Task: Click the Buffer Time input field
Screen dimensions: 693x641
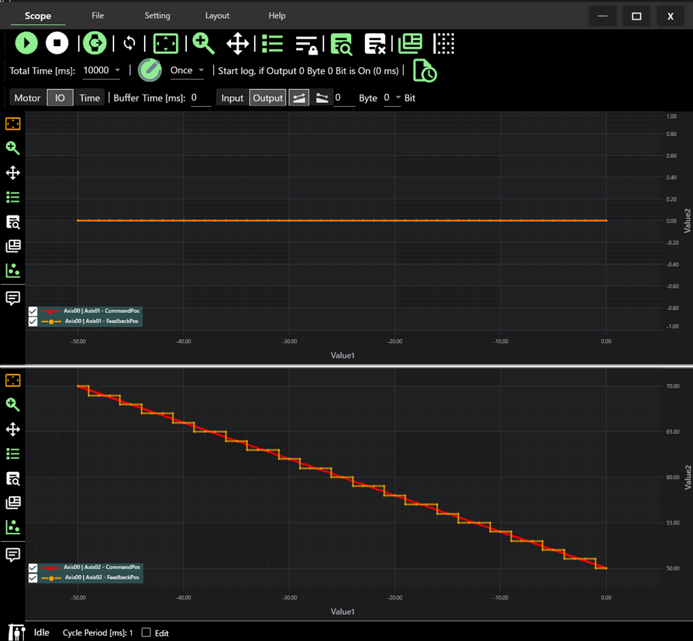Action: pyautogui.click(x=199, y=97)
